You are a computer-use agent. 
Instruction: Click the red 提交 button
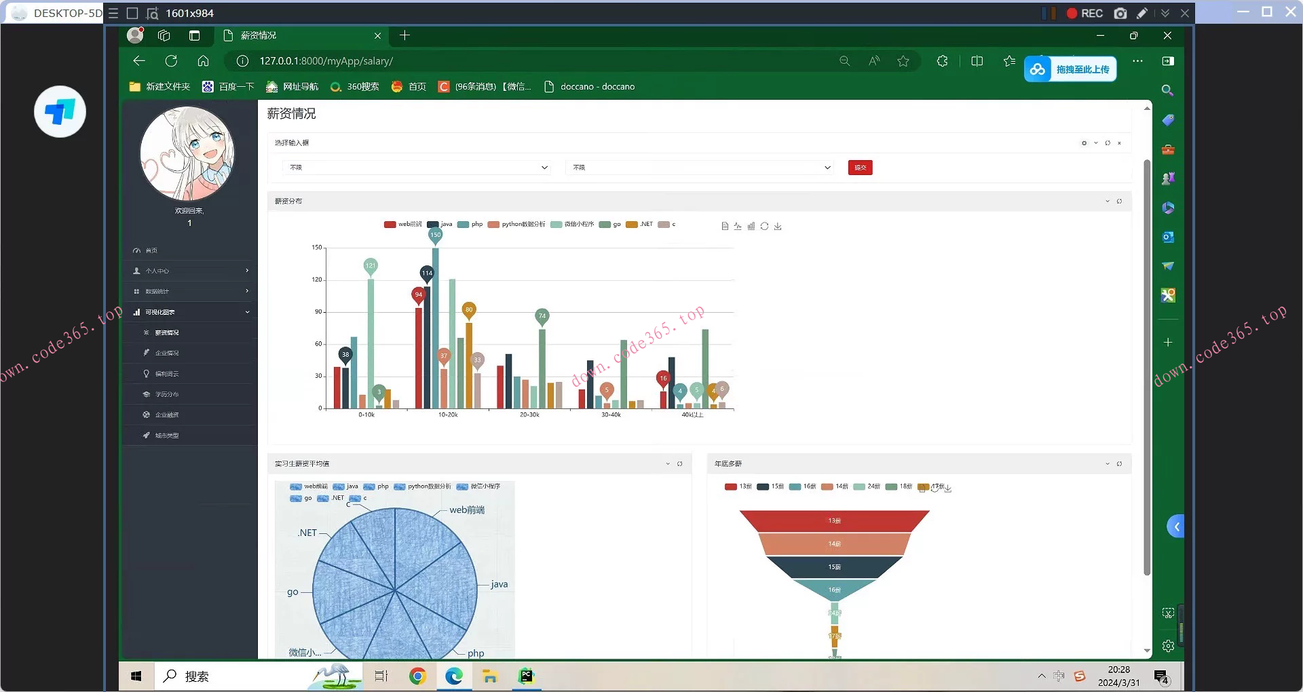pos(860,168)
